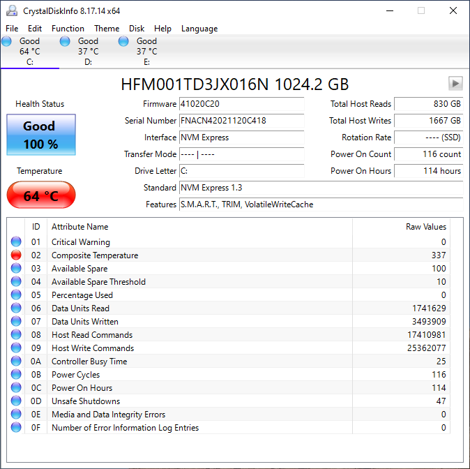The image size is (470, 469).
Task: Click status orb for 0C Power On Hours
Action: click(16, 387)
